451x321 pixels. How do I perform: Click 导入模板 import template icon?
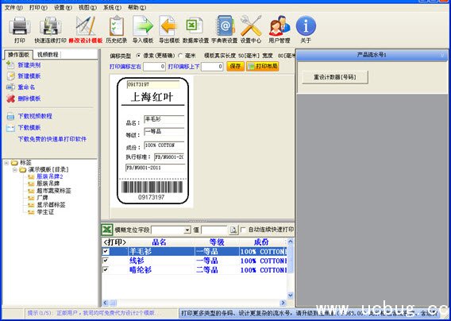143,26
